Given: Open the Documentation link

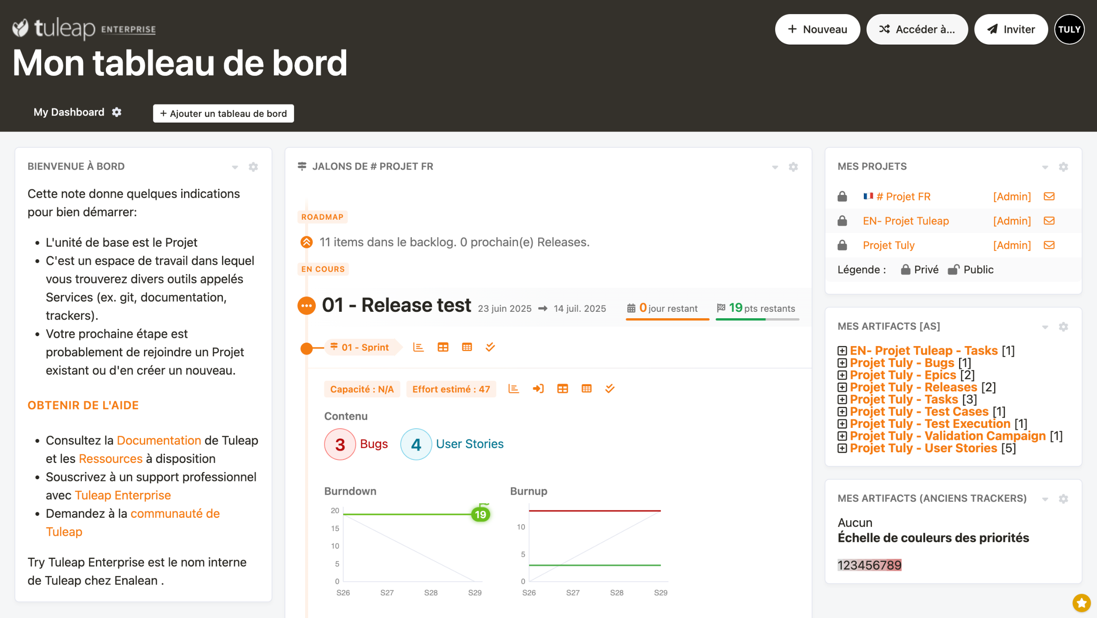Looking at the screenshot, I should click(159, 440).
